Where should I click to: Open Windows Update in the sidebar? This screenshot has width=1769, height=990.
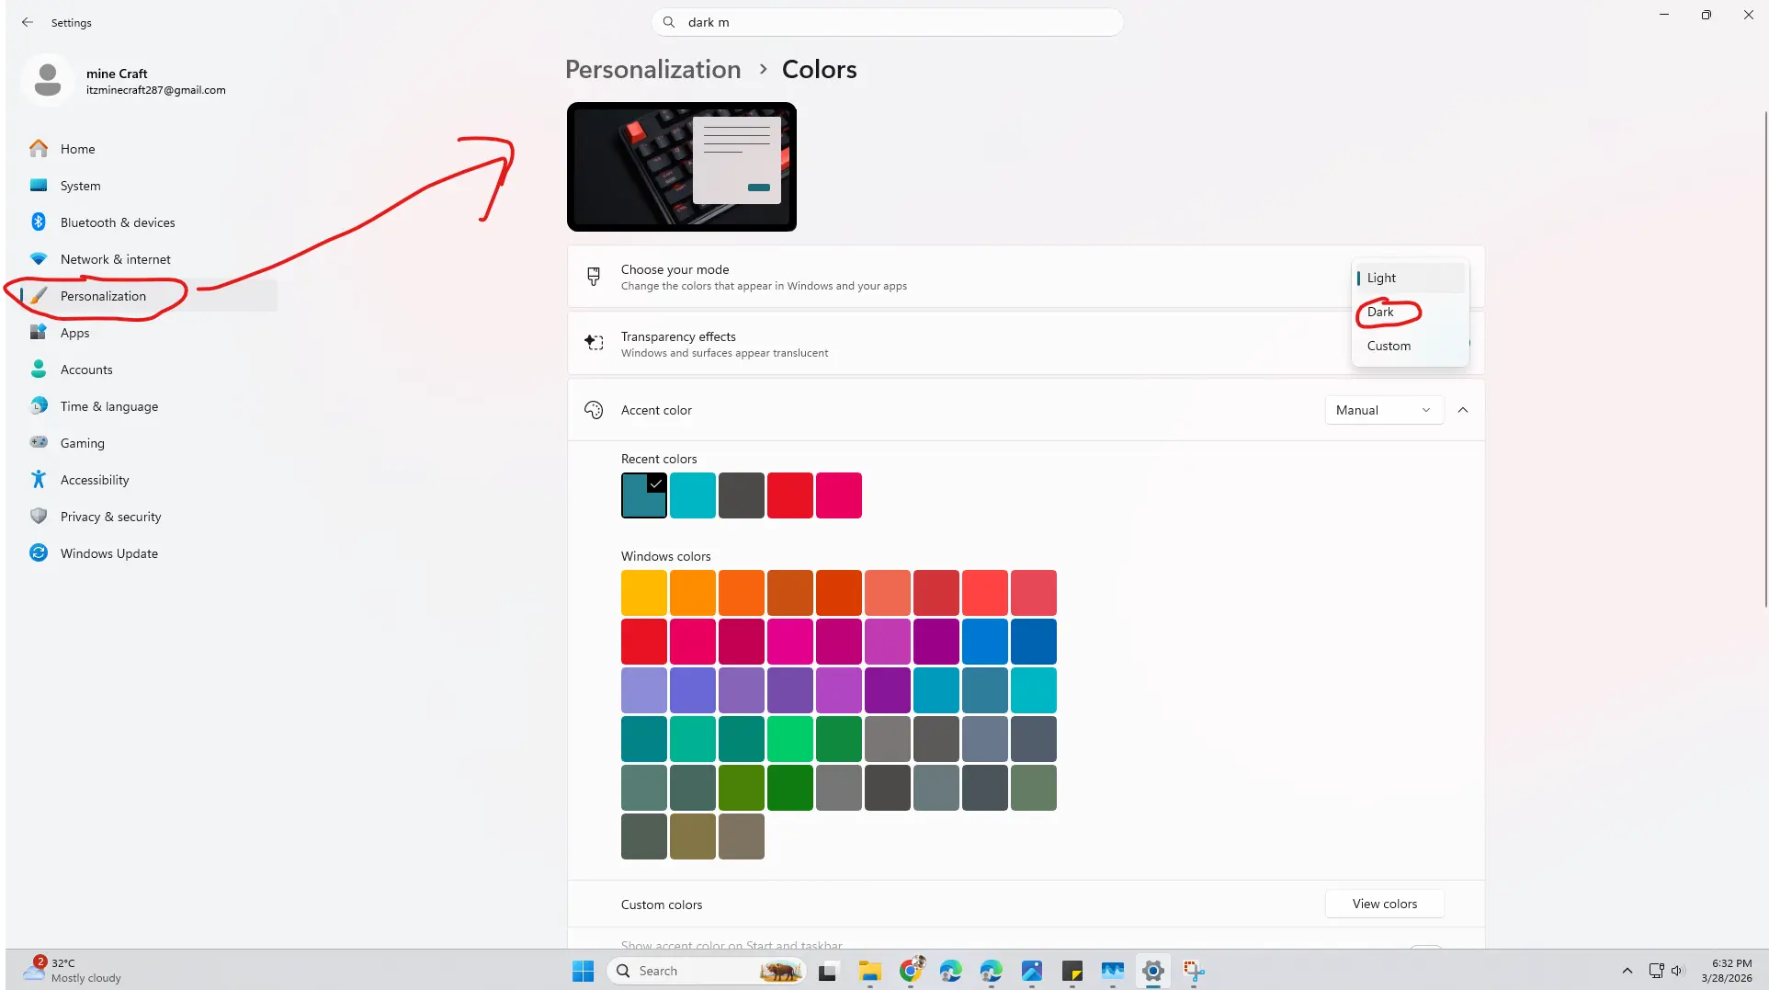pos(108,553)
